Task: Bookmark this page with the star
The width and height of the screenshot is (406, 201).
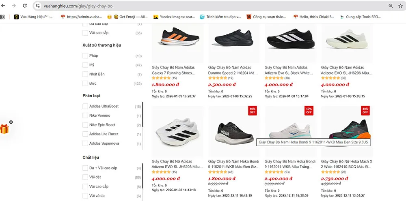Action: [401, 6]
